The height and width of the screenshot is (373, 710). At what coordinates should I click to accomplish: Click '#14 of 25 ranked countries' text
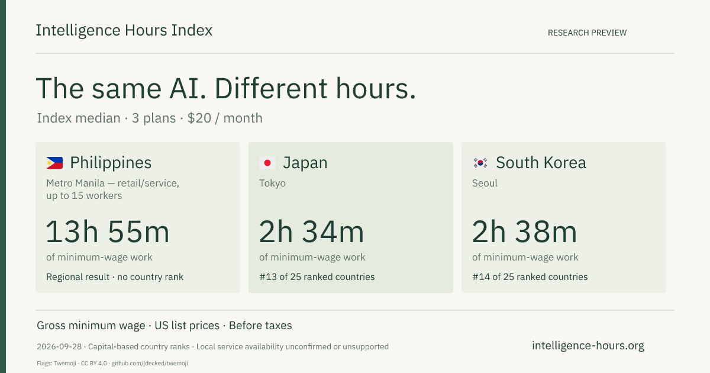pyautogui.click(x=530, y=276)
